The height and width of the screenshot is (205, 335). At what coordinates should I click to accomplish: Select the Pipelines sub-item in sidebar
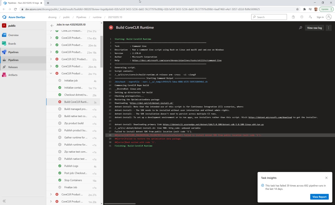[23, 60]
